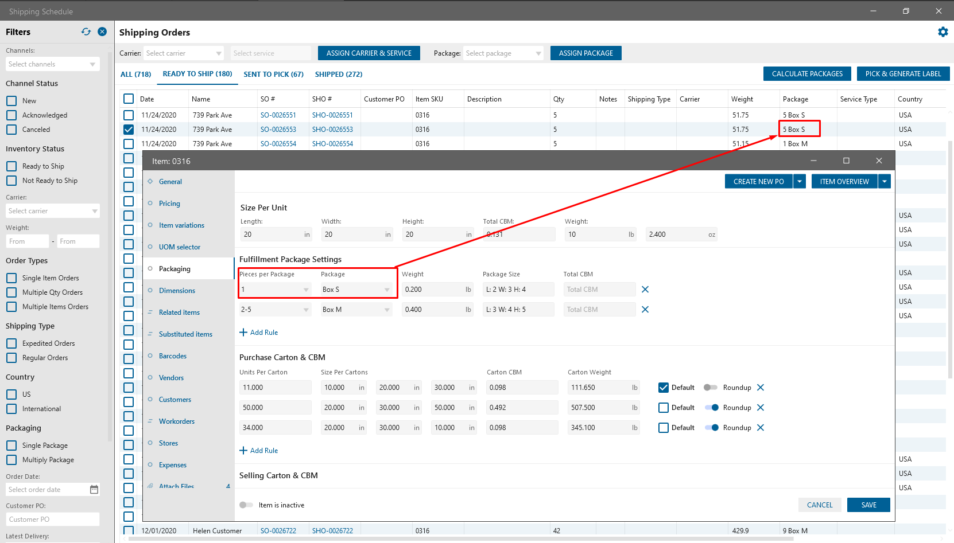Toggle Roundup slider for 34.000 units carton
The image size is (954, 543).
click(x=712, y=428)
